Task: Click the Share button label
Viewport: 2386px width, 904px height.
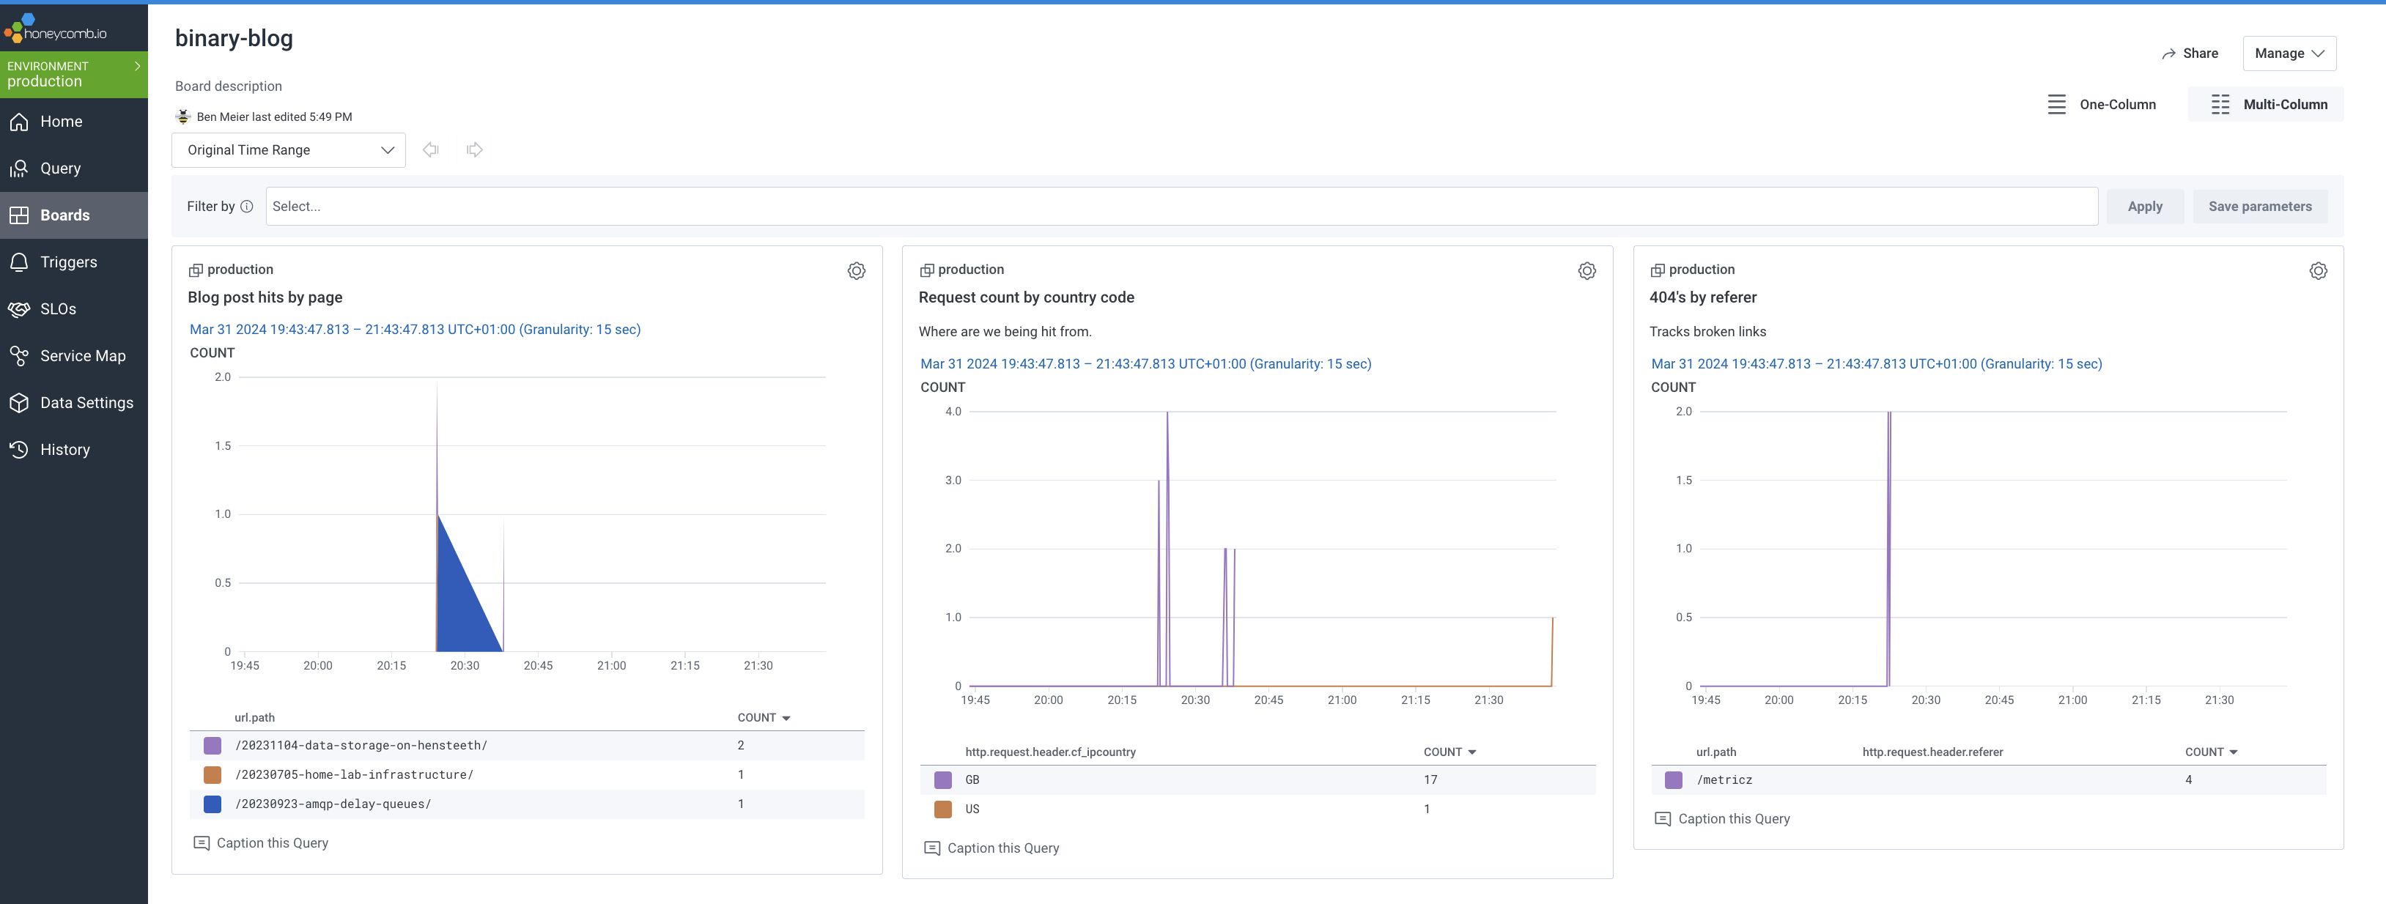Action: [2200, 53]
